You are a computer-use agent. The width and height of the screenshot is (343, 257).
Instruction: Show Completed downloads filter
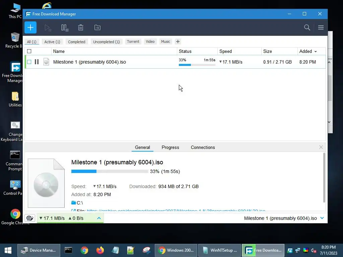pyautogui.click(x=77, y=42)
